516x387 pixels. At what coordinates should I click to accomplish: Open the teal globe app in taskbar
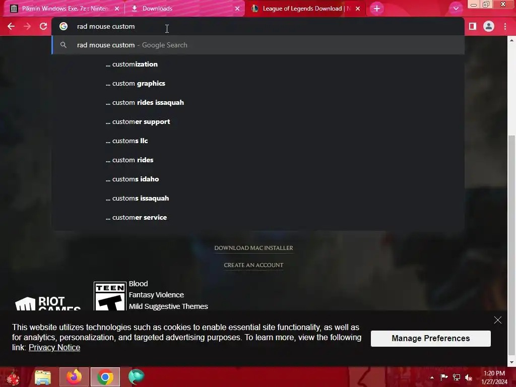[136, 377]
